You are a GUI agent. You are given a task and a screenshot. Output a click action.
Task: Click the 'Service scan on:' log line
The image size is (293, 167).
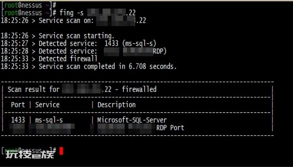point(66,20)
